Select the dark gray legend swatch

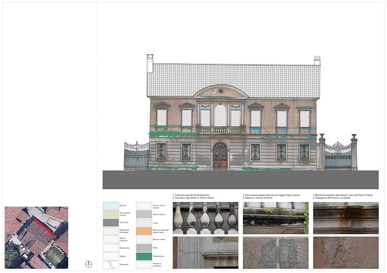tap(111, 222)
